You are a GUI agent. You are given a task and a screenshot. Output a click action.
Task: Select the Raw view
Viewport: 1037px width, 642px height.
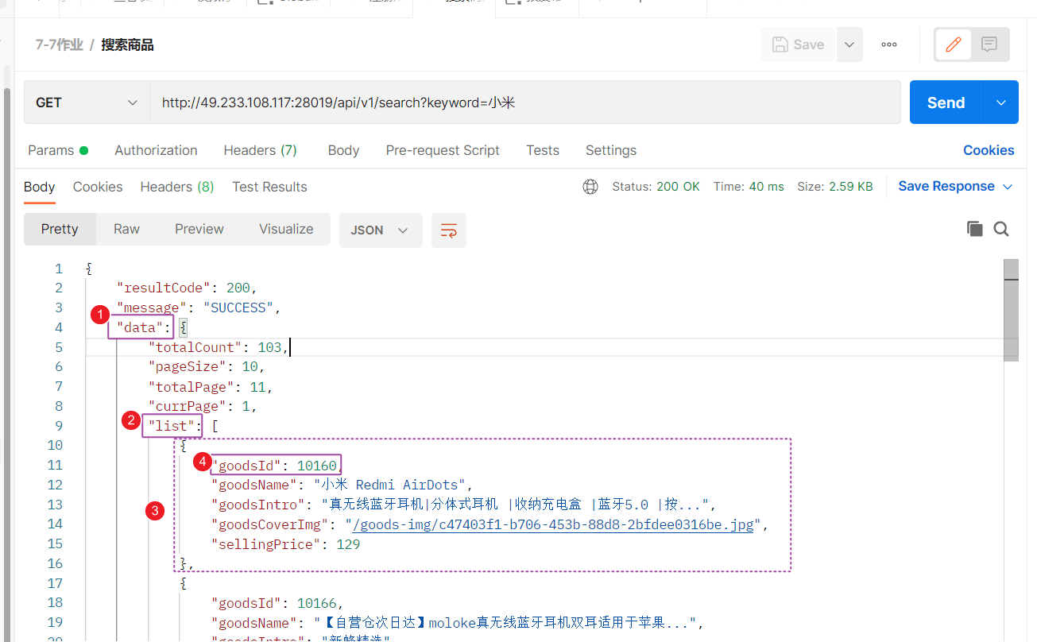126,229
